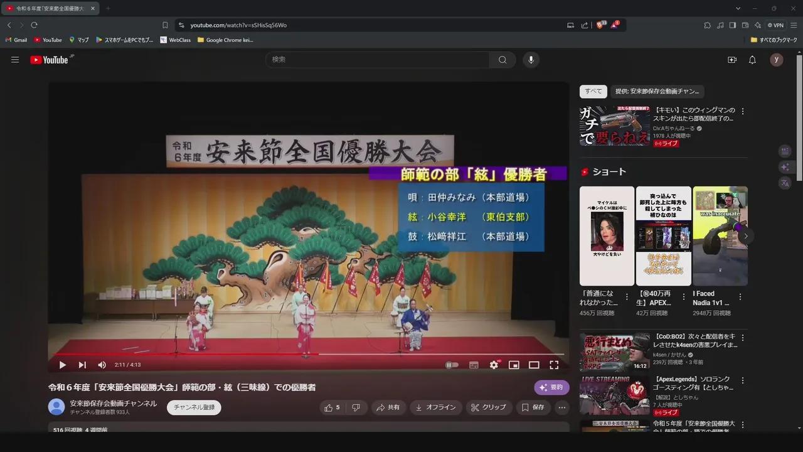Skip to the next video
803x452 pixels.
(x=82, y=365)
